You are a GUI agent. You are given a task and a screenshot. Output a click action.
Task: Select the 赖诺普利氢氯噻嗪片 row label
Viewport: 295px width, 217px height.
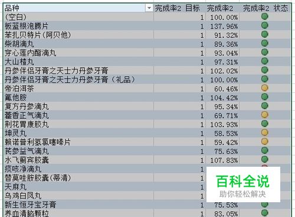[x=38, y=142]
